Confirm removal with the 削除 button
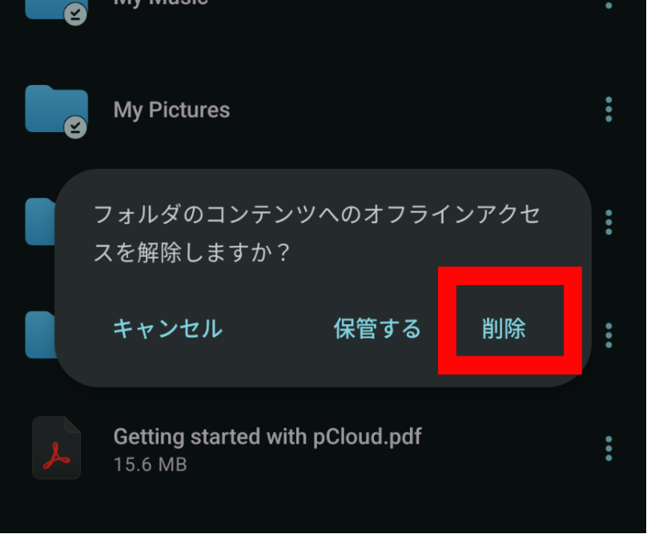647x534 pixels. (x=504, y=329)
